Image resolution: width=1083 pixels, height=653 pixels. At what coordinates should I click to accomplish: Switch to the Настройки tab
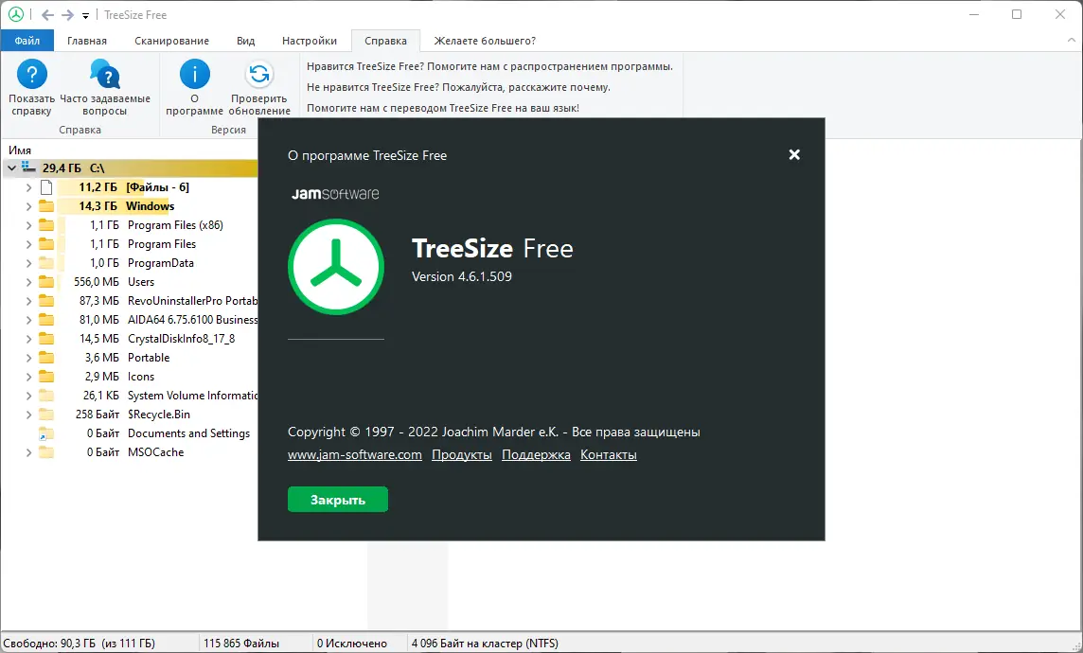click(x=310, y=41)
